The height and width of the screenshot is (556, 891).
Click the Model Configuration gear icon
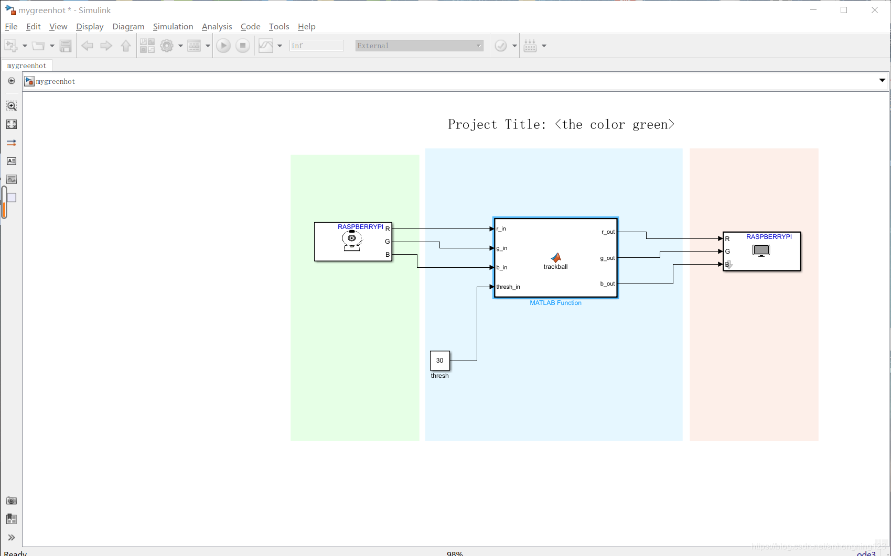(167, 46)
